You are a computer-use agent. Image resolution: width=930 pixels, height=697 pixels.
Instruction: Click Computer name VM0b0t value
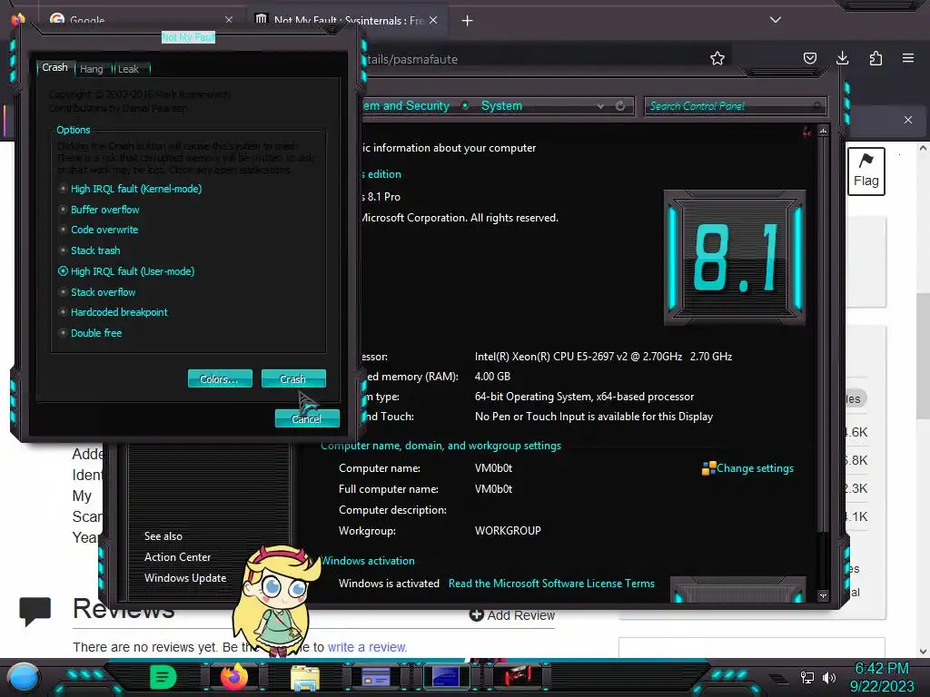[493, 468]
